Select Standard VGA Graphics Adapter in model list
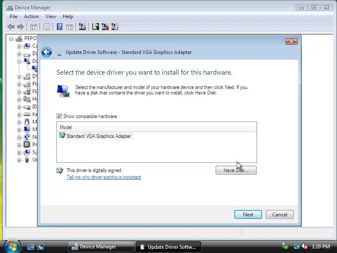 pyautogui.click(x=95, y=136)
